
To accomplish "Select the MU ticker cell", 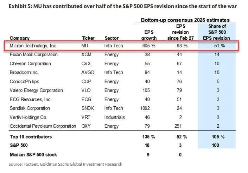I will pos(85,46).
